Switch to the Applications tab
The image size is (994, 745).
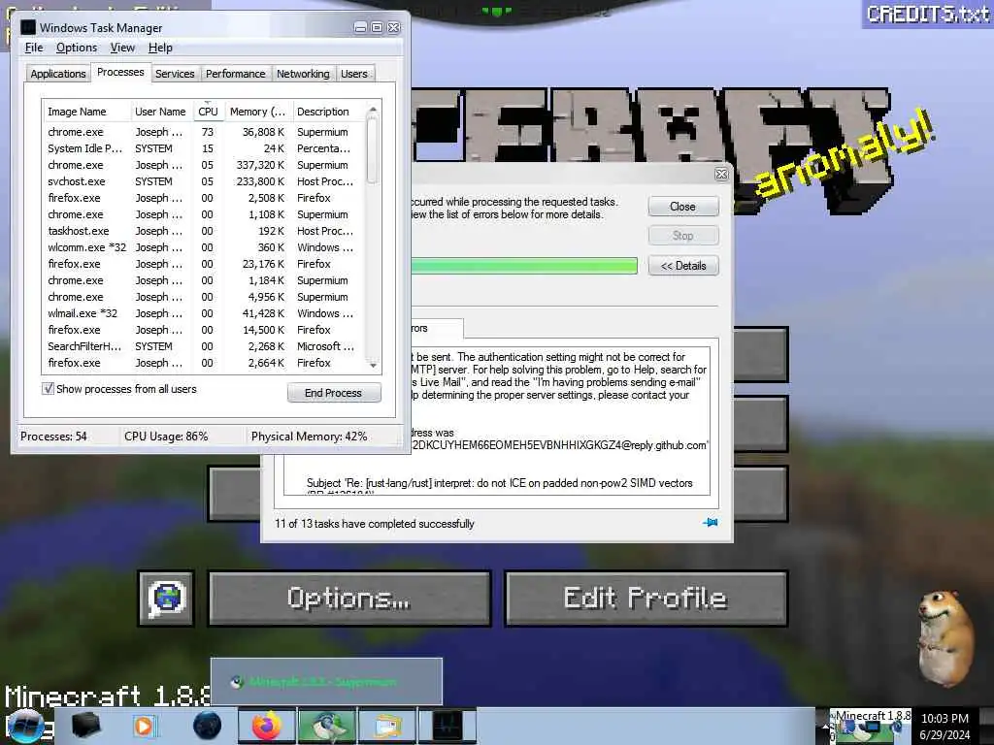(57, 74)
